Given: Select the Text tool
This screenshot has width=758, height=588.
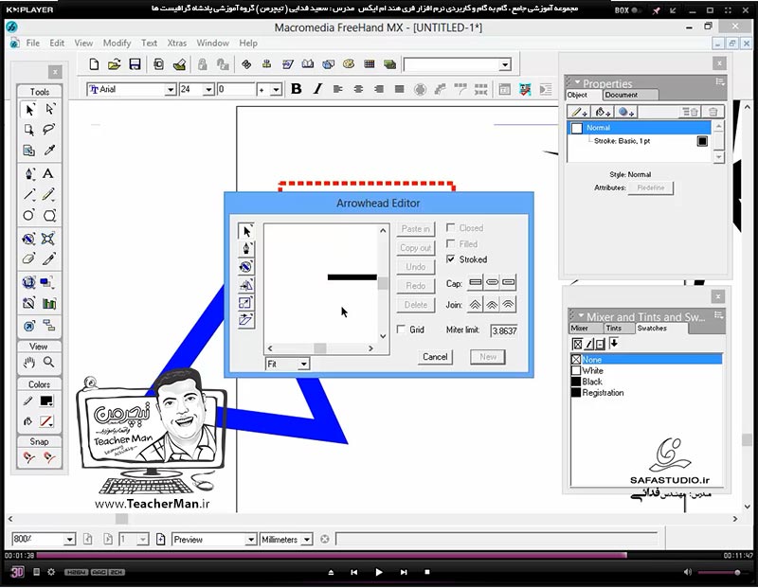Looking at the screenshot, I should pos(48,173).
